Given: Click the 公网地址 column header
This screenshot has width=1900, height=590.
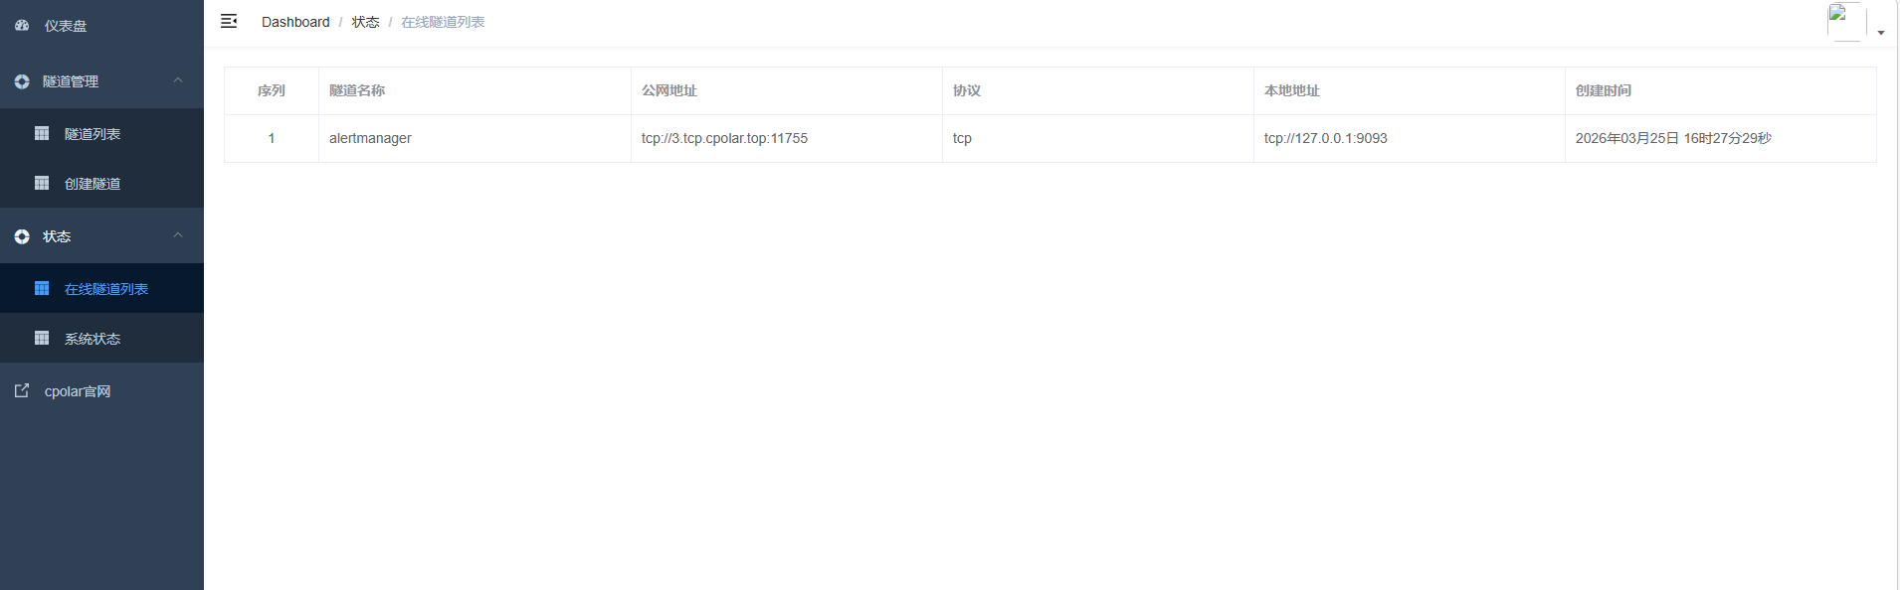Looking at the screenshot, I should 669,90.
